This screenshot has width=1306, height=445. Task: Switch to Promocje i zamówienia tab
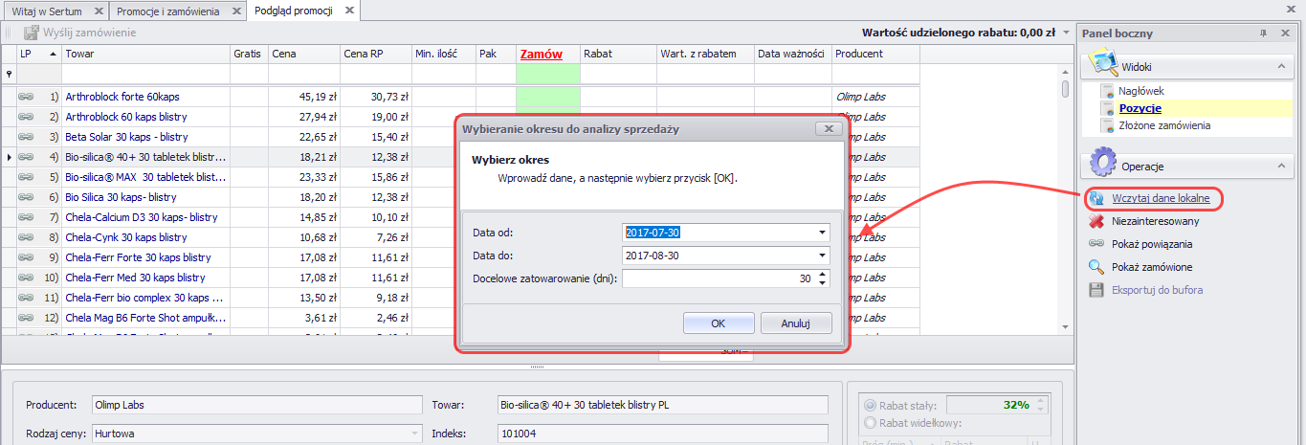(x=178, y=11)
